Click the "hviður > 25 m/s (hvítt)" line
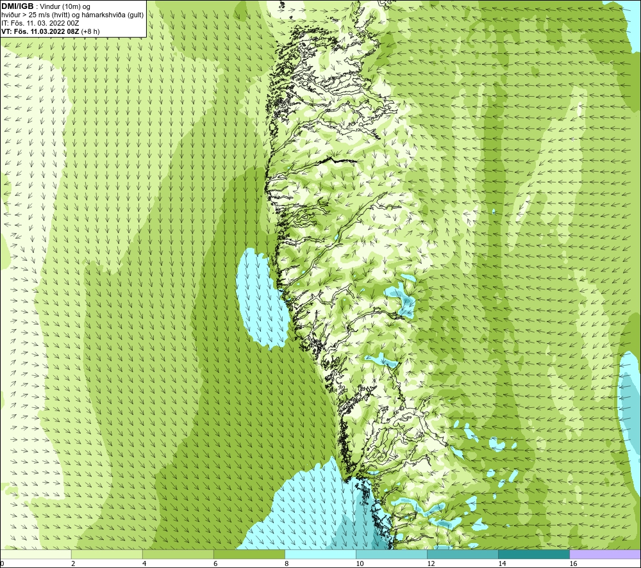This screenshot has height=568, width=641. [x=72, y=15]
